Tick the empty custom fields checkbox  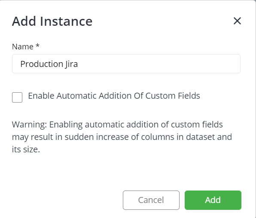(17, 97)
